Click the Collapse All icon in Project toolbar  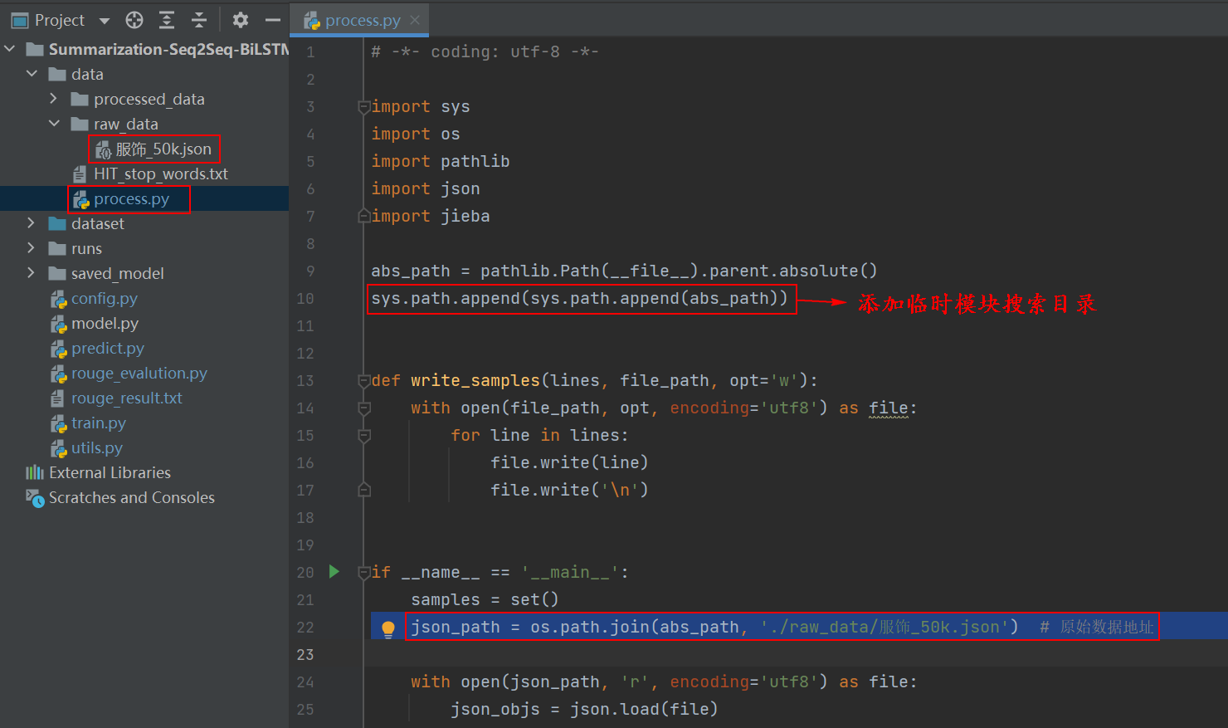(197, 20)
